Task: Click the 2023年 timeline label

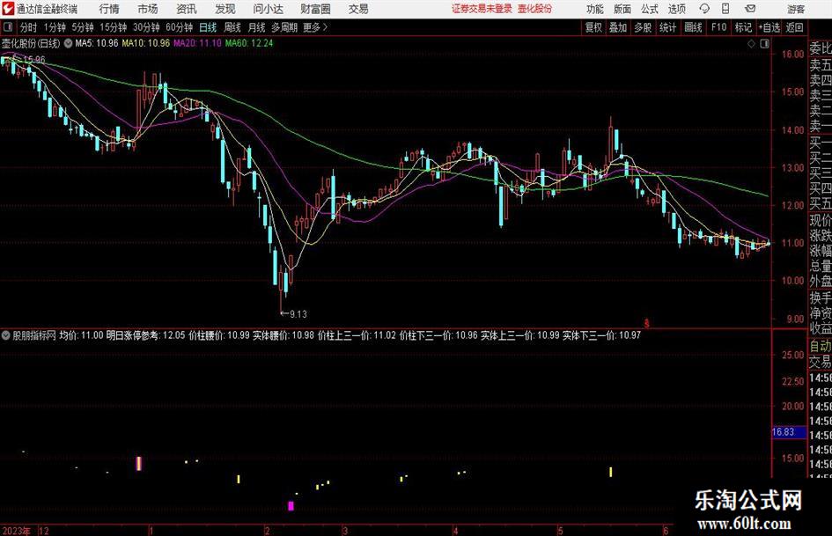Action: point(16,531)
